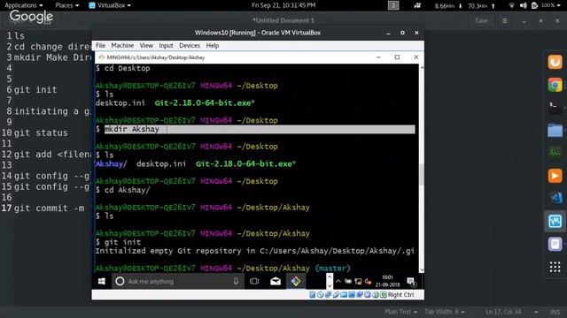Click the workspace indicator 1 in top bar
Viewport: 567px width, 318px height.
tap(393, 5)
